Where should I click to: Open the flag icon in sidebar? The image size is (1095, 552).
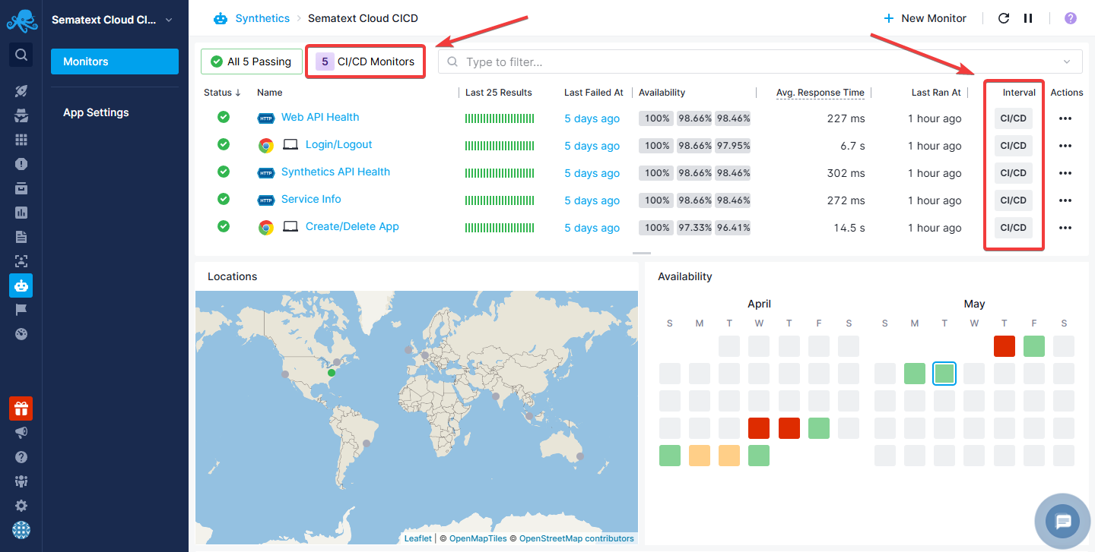[21, 310]
